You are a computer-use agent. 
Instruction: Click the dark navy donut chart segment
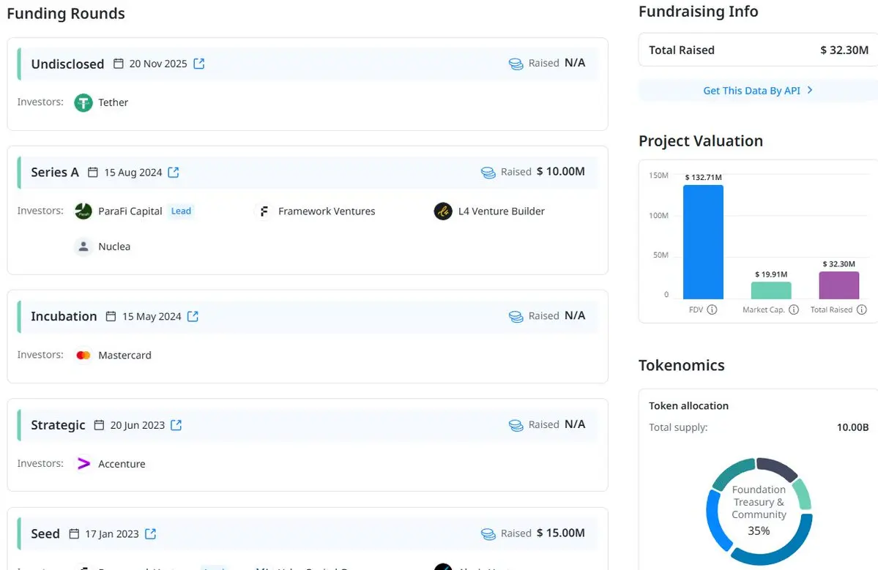[x=777, y=468]
